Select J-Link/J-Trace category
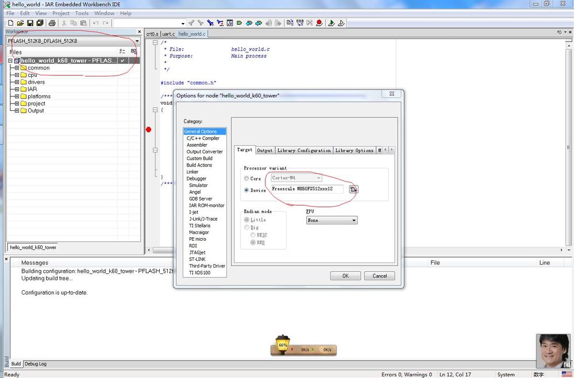The width and height of the screenshot is (574, 378). 203,219
